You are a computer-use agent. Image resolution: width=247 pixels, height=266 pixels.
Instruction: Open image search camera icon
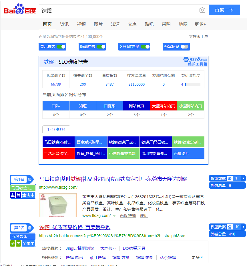[x=202, y=10]
